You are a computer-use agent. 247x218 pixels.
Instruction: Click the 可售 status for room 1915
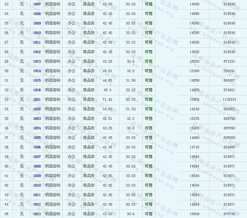point(149,80)
